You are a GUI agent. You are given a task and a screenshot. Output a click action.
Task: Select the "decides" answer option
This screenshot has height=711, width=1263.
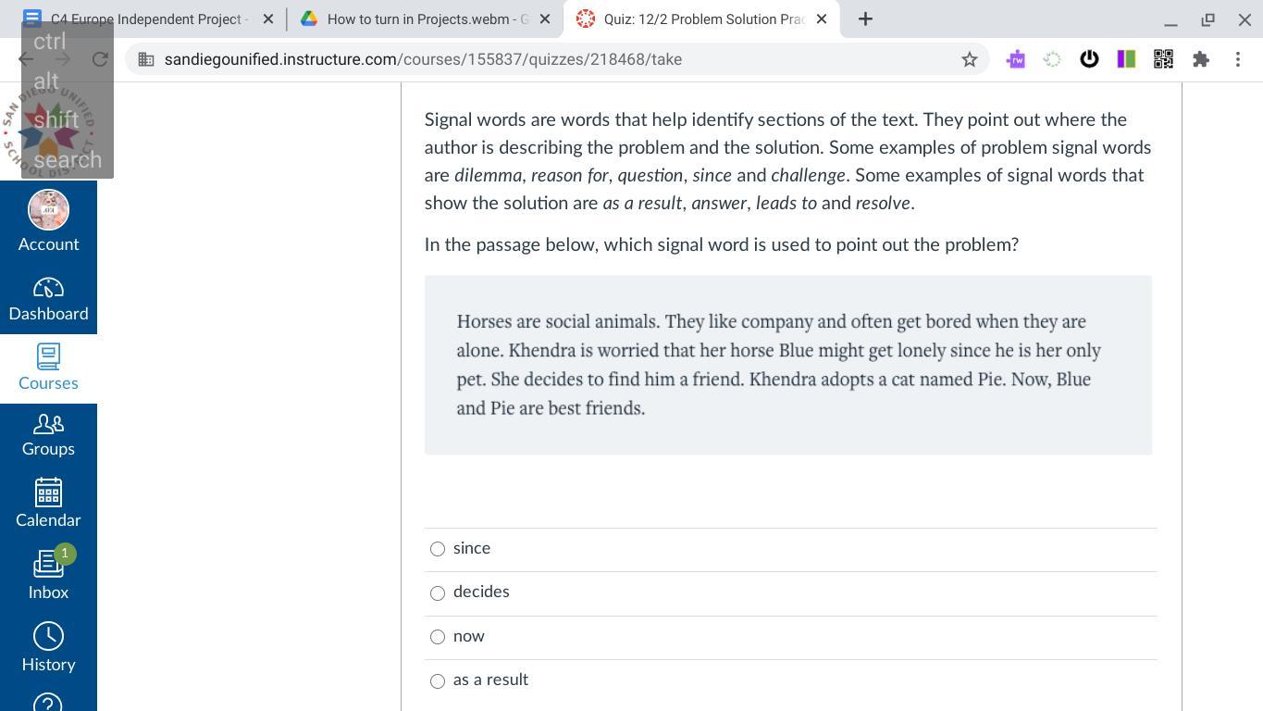(x=438, y=592)
